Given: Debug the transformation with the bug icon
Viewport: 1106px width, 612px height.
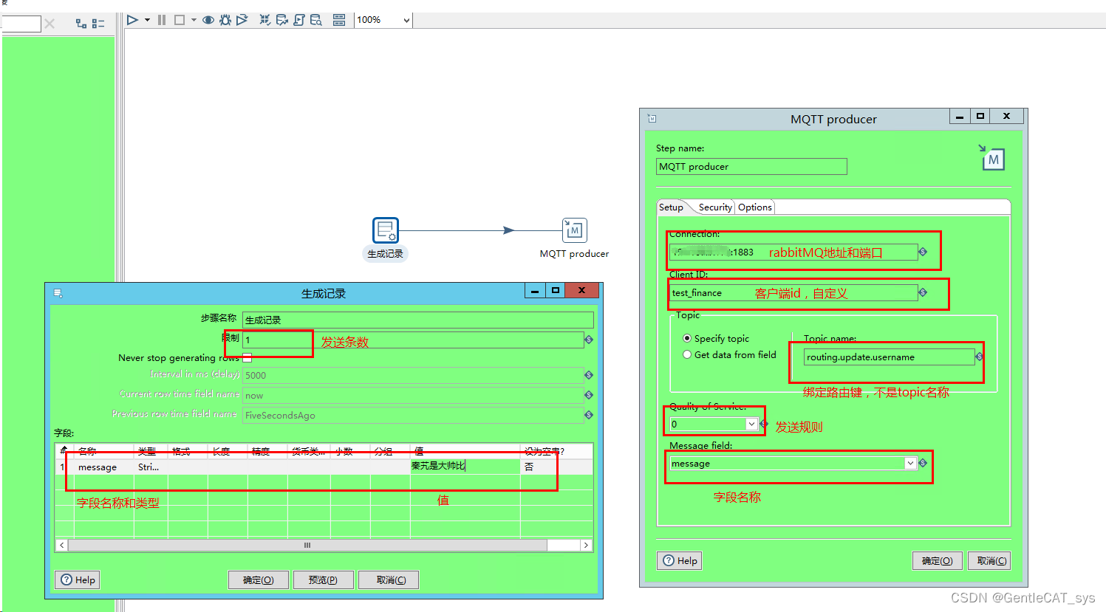Looking at the screenshot, I should point(225,20).
